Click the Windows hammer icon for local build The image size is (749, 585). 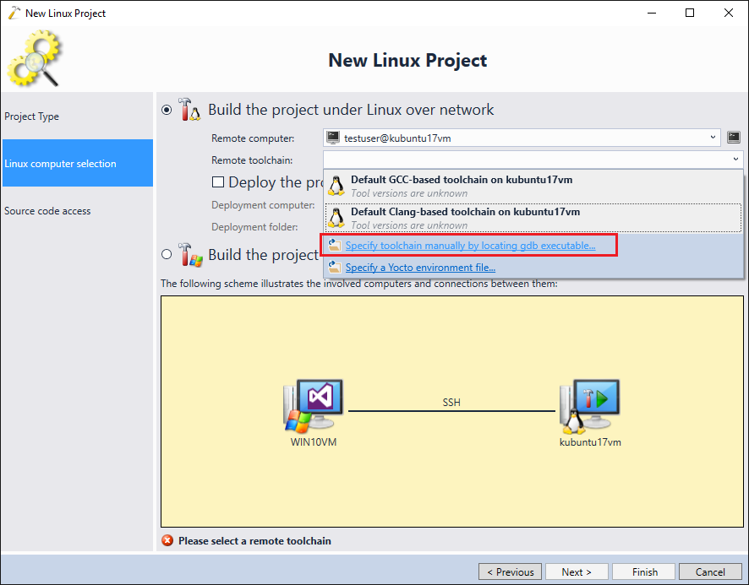189,254
